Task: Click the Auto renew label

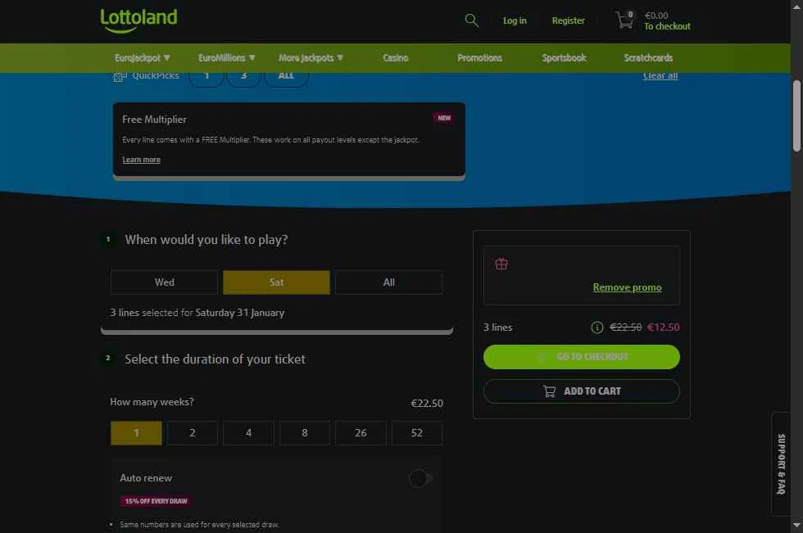Action: (146, 478)
